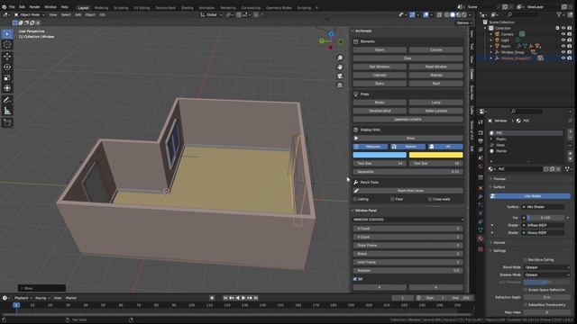Adjust the Separation slider

point(408,172)
